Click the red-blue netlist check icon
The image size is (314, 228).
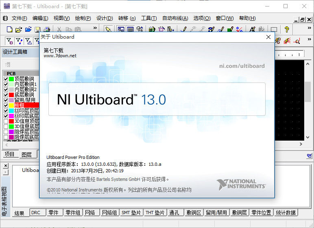pyautogui.click(x=240, y=29)
